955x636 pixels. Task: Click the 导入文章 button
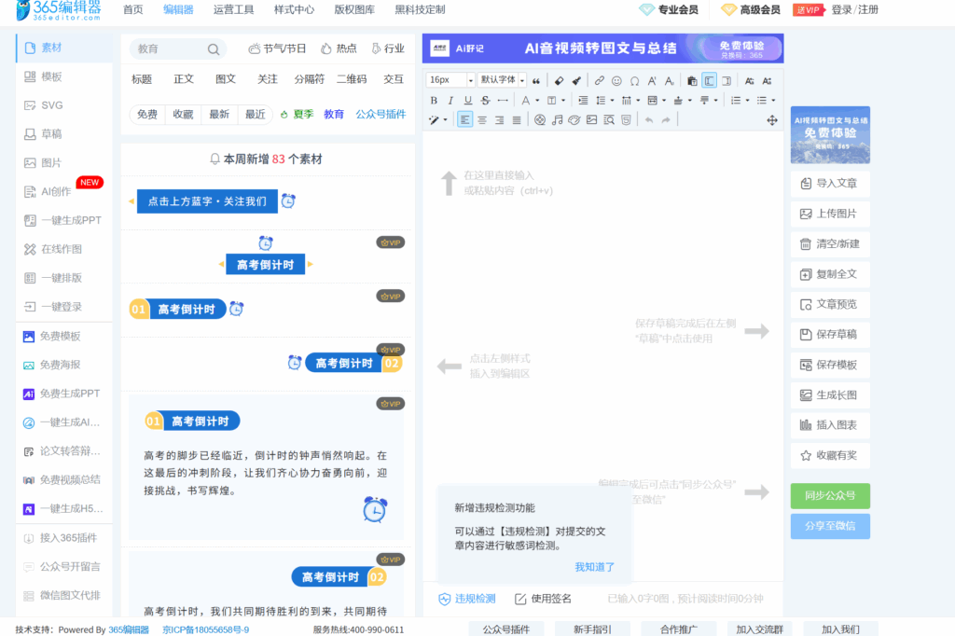830,184
